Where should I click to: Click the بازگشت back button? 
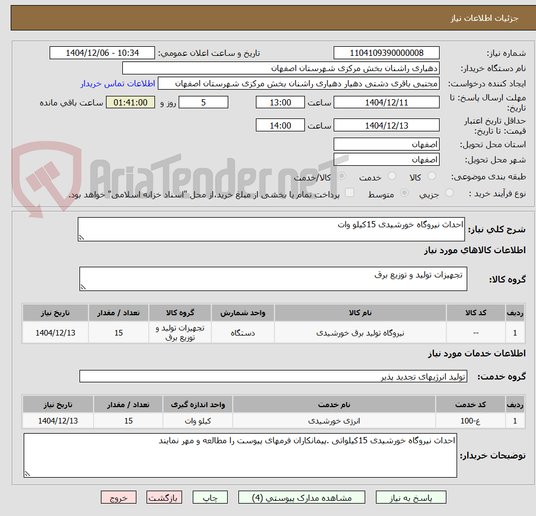tap(164, 497)
